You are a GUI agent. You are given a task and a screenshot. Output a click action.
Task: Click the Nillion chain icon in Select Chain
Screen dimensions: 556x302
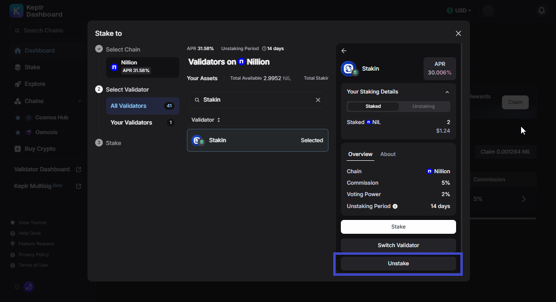114,67
